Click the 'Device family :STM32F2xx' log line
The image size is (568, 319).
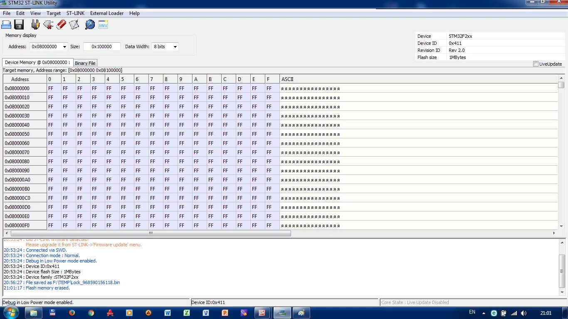coord(41,277)
